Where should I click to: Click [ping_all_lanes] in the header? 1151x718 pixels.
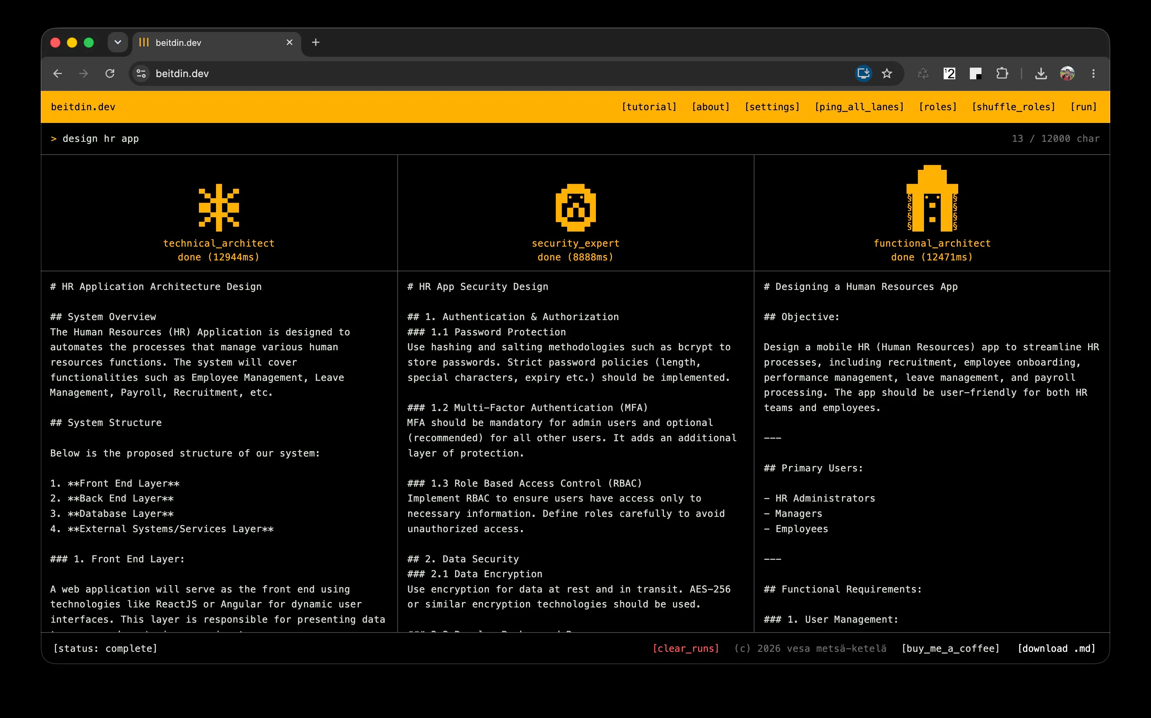coord(859,107)
